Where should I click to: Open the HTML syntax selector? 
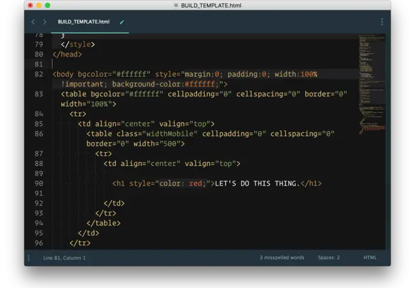[x=369, y=257]
